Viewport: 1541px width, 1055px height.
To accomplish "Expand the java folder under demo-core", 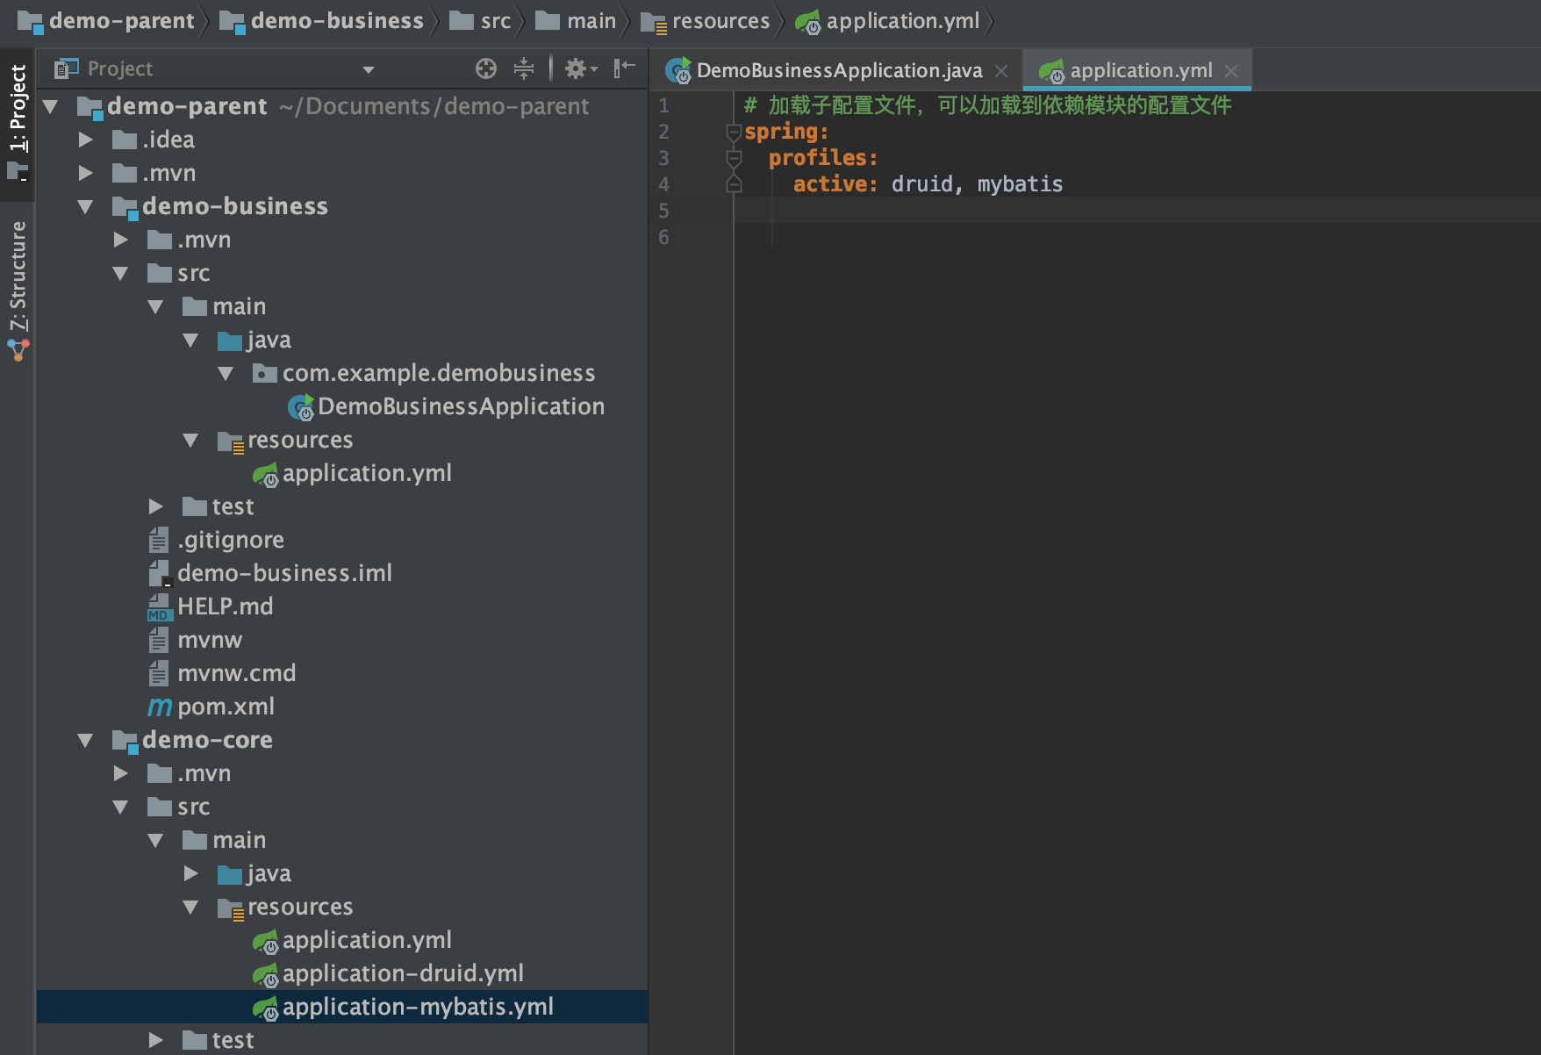I will coord(190,873).
